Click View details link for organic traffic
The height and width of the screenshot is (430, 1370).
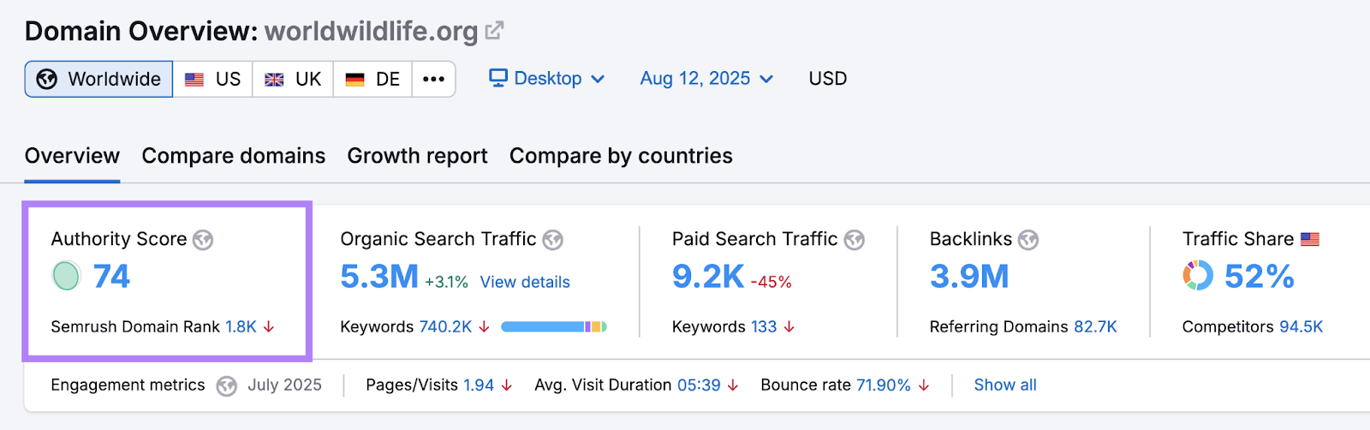(x=525, y=282)
